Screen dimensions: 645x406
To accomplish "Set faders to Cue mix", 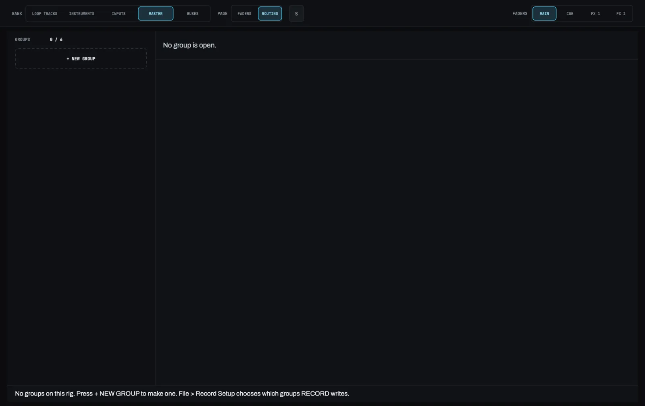I will coord(570,14).
